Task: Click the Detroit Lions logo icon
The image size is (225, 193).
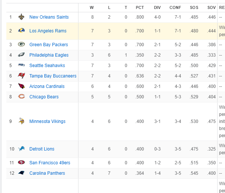Action: [x=22, y=149]
